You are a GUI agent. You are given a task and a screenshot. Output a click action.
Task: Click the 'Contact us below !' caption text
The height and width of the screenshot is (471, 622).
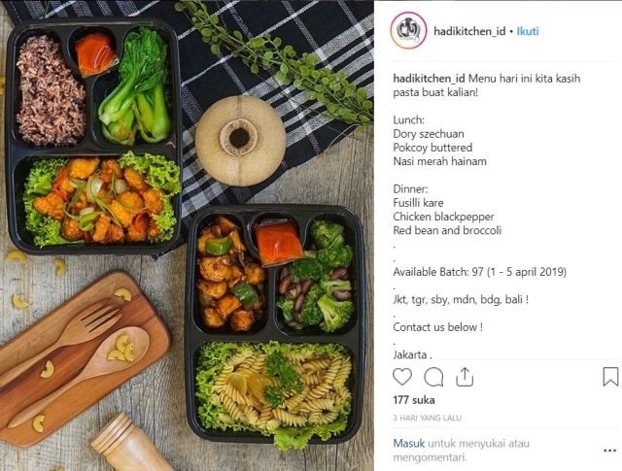click(x=438, y=327)
